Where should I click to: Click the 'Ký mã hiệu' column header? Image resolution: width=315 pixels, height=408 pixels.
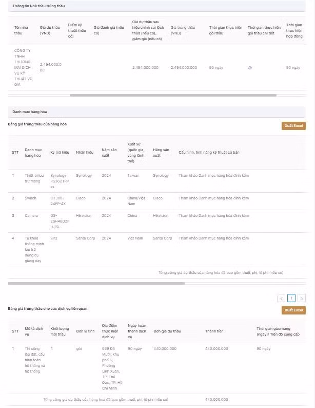coord(60,153)
